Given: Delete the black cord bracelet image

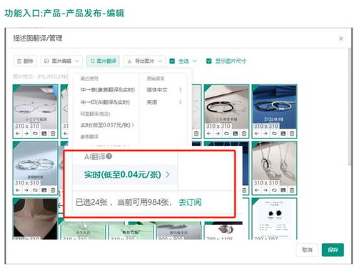Looking at the screenshot, I should click(x=244, y=134).
